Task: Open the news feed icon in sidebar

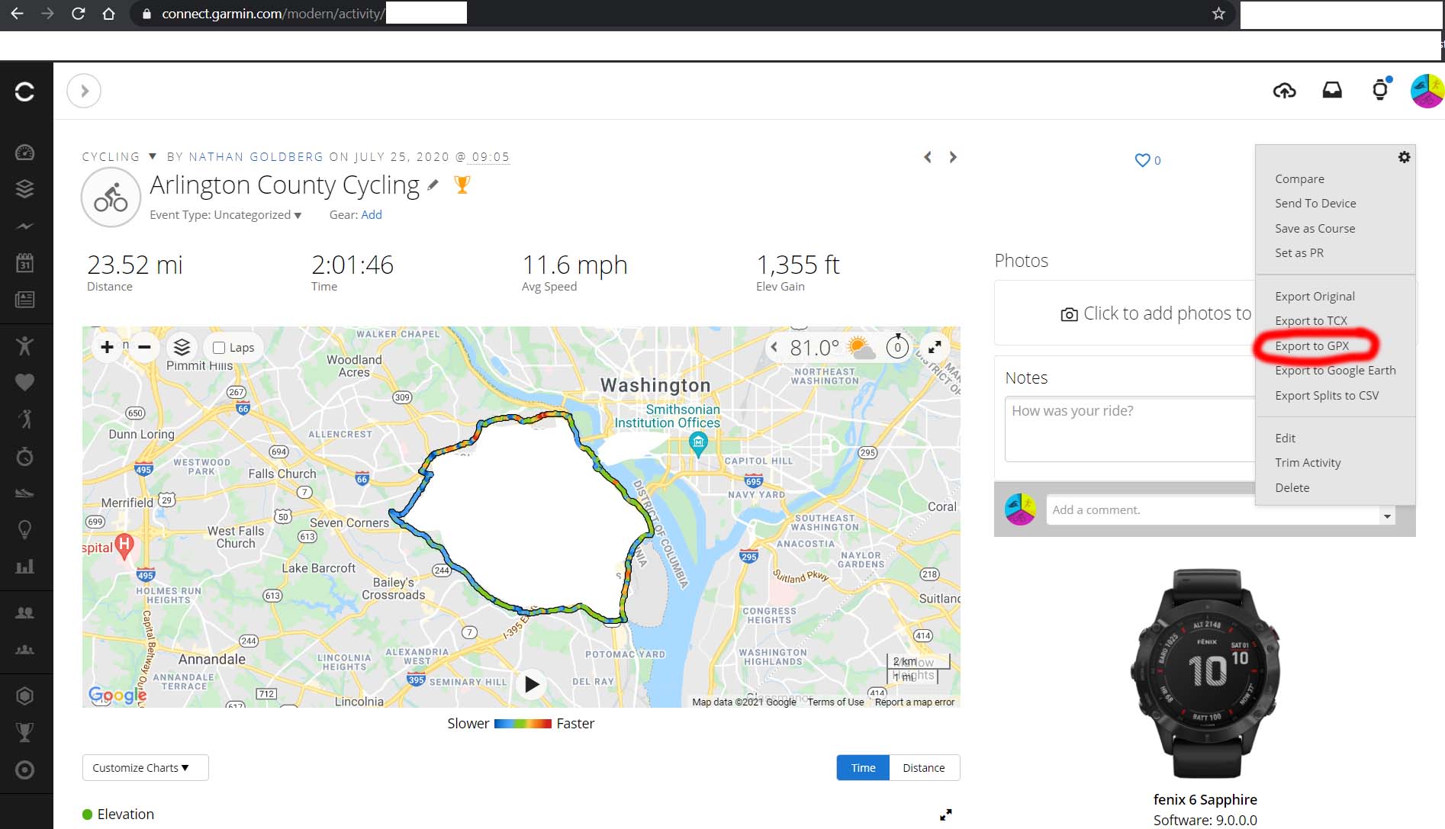Action: point(24,300)
